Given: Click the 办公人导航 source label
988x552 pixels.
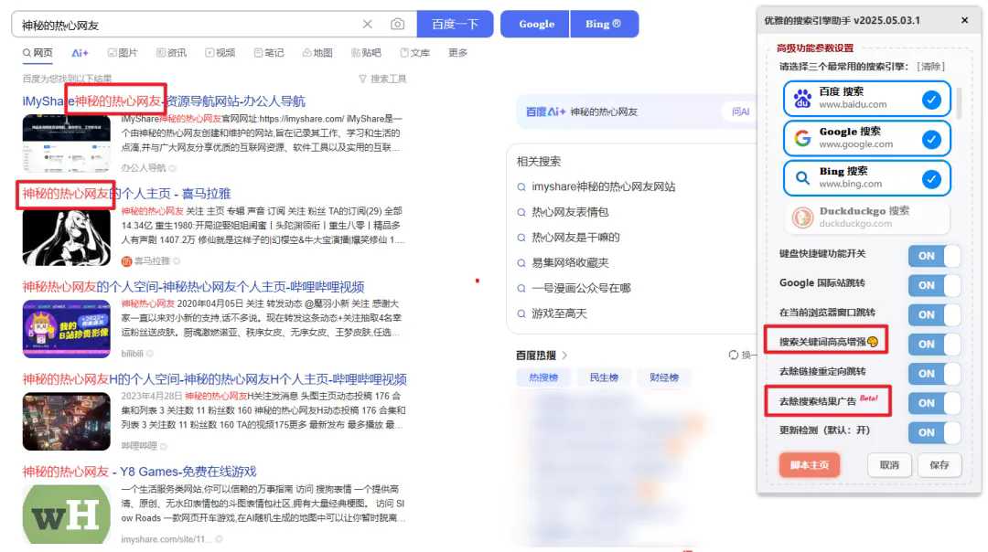Looking at the screenshot, I should tap(143, 168).
